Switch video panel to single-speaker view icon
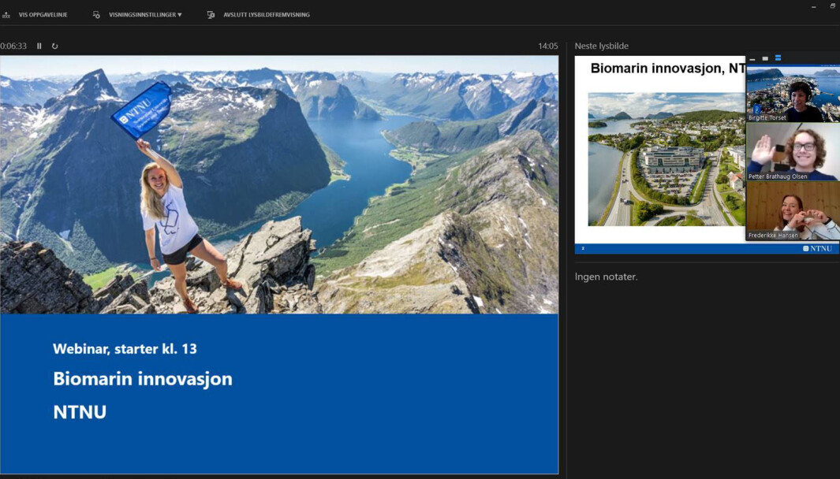The image size is (840, 479). click(765, 58)
